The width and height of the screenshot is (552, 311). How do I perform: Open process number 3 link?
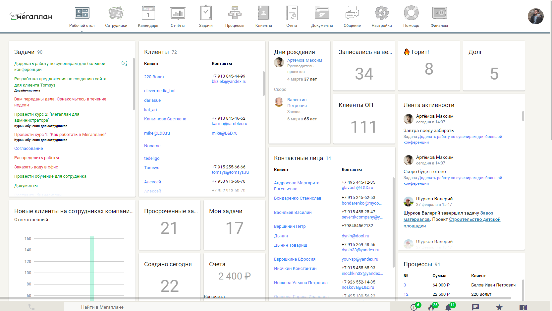point(405,285)
